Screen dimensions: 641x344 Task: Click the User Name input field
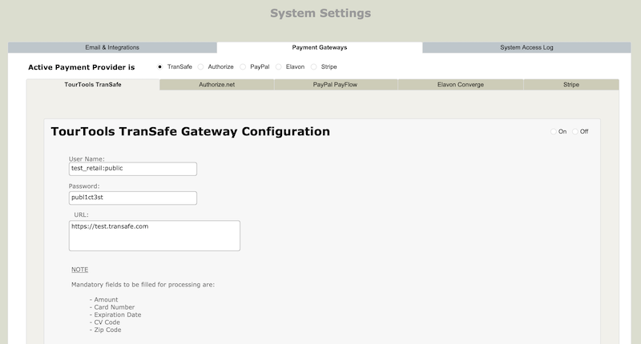pos(132,169)
